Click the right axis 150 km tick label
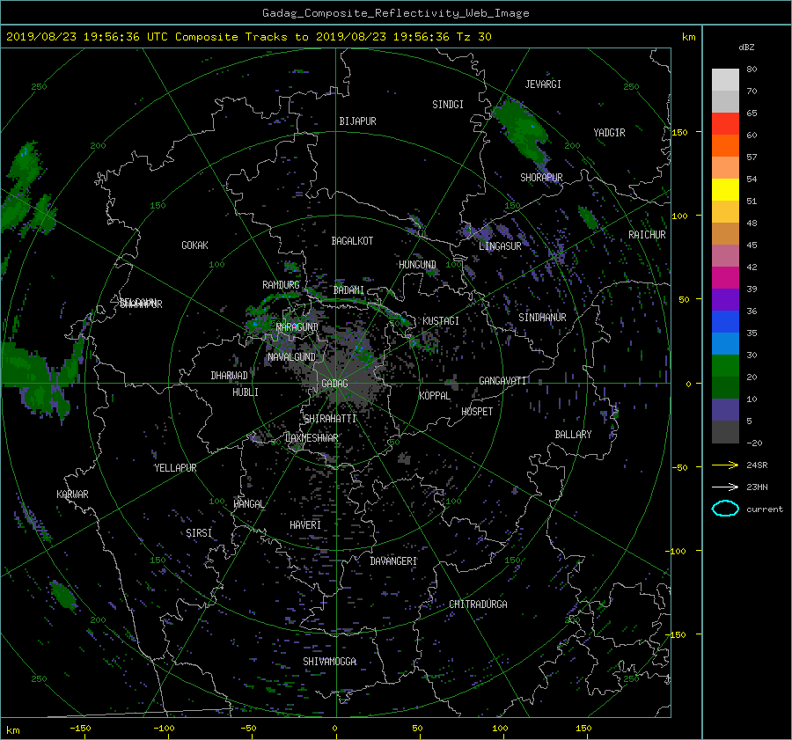The image size is (792, 740). click(679, 132)
